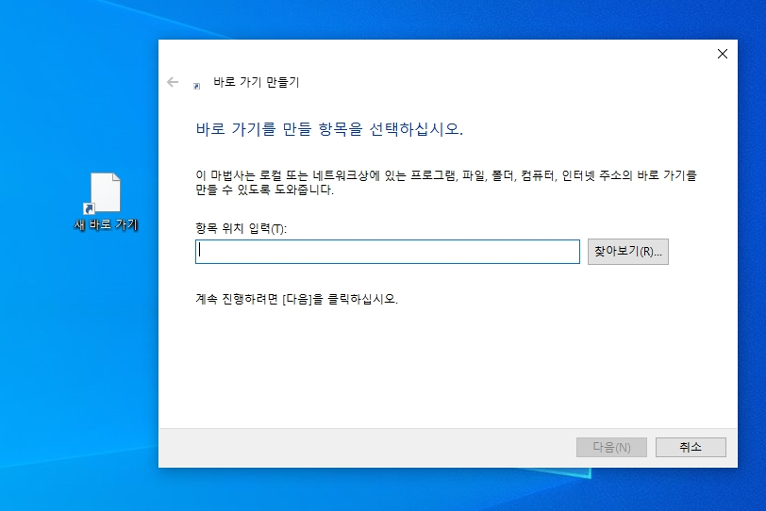766x511 pixels.
Task: Click the 새 바로 가기 icon label text
Action: point(106,224)
